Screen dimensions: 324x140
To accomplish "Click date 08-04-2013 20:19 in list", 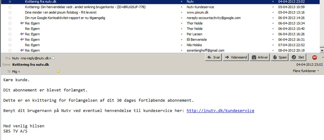I will click(291, 50).
